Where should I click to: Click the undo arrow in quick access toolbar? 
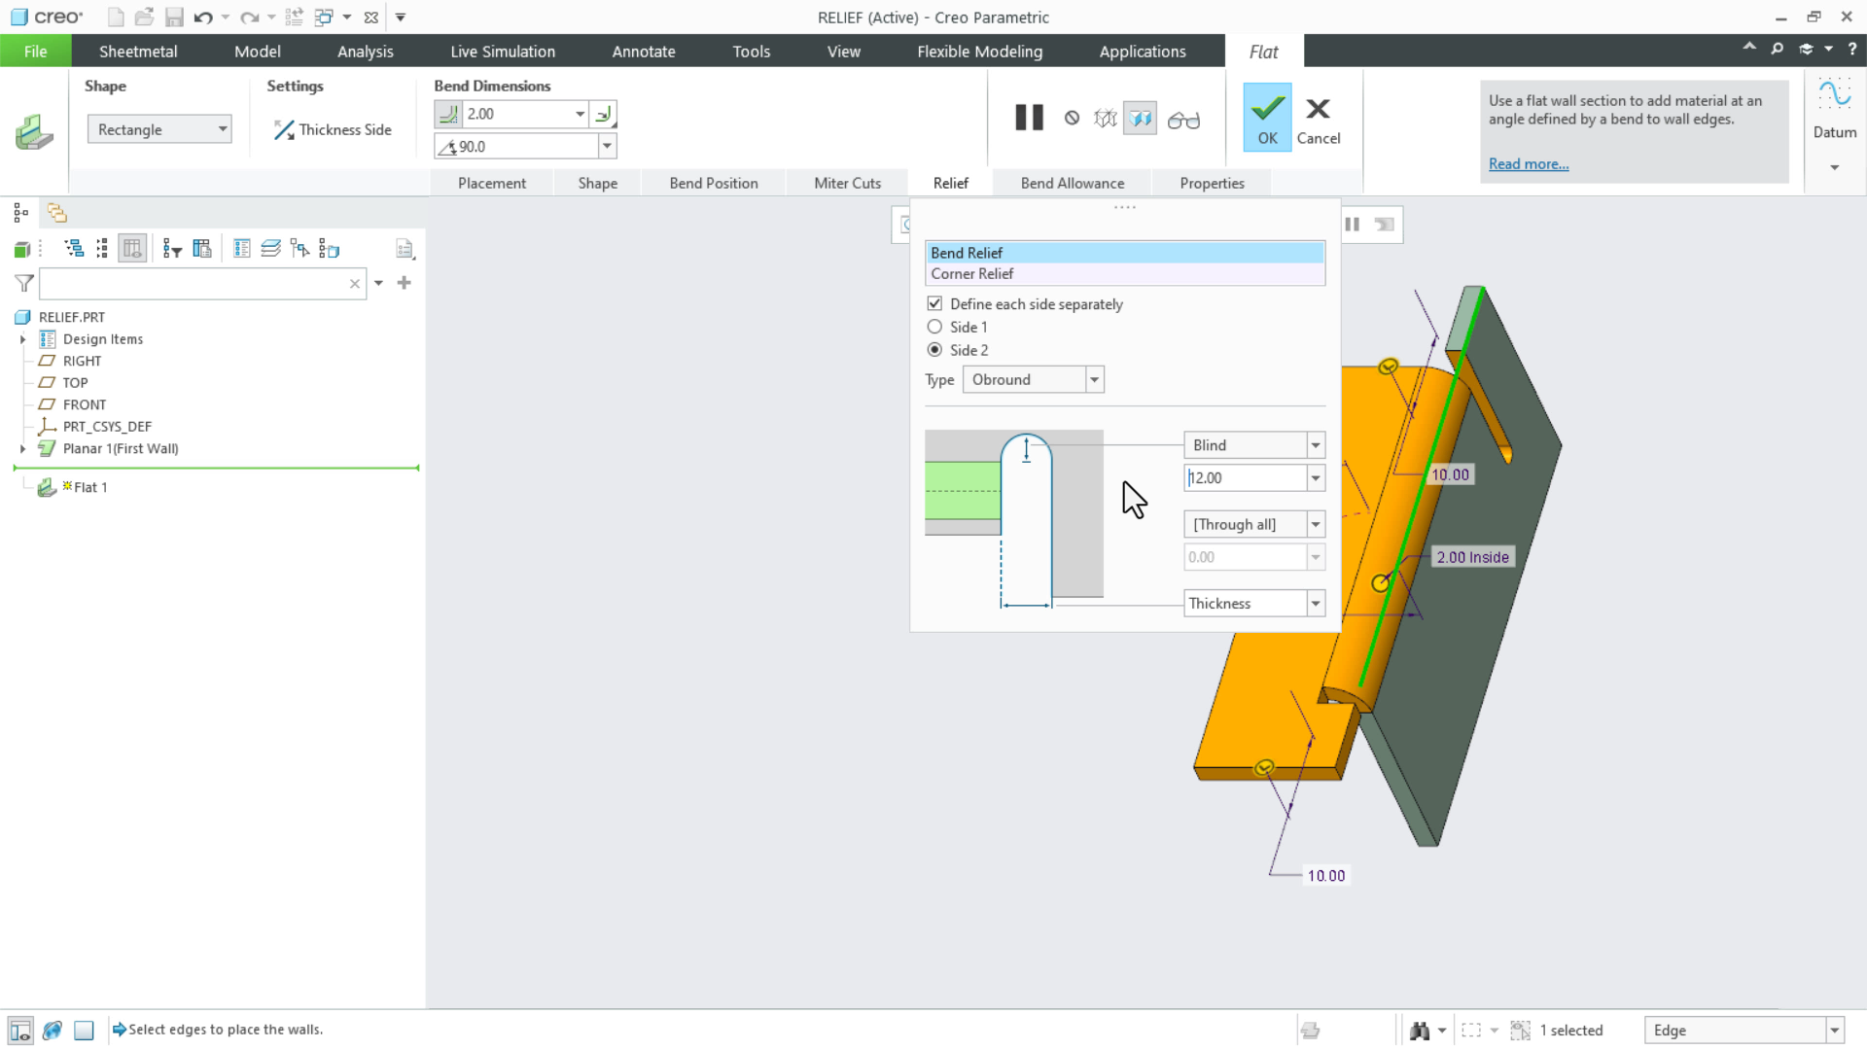[202, 17]
